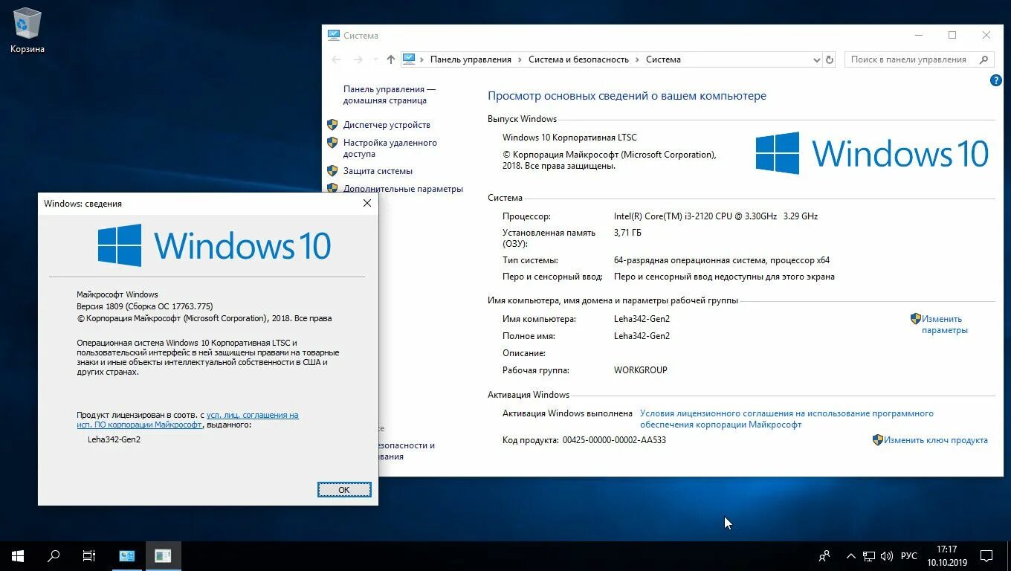Click System window title bar icon
This screenshot has height=571, width=1011.
click(x=333, y=35)
